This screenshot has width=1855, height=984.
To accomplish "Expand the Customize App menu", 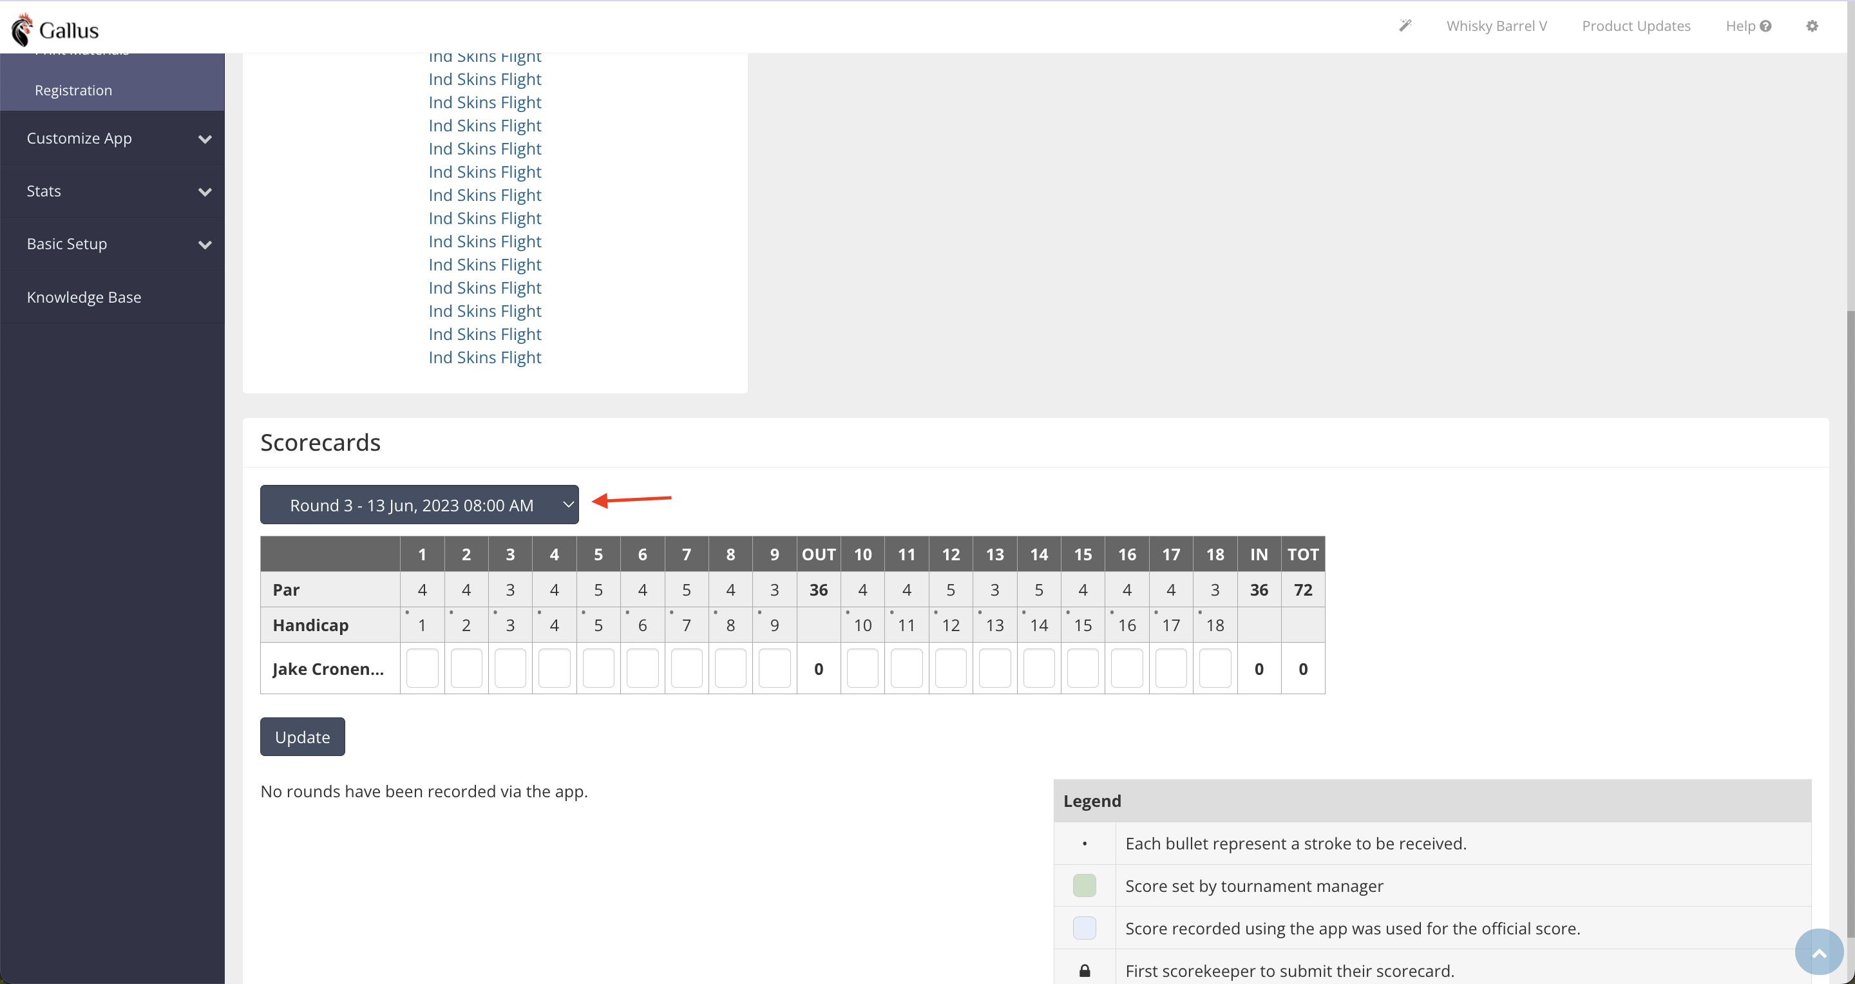I will tap(112, 138).
